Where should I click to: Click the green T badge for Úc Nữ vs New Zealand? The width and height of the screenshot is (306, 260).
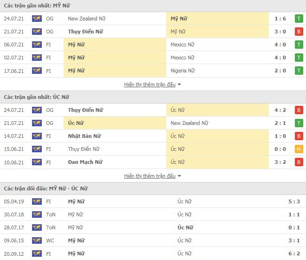tap(299, 123)
